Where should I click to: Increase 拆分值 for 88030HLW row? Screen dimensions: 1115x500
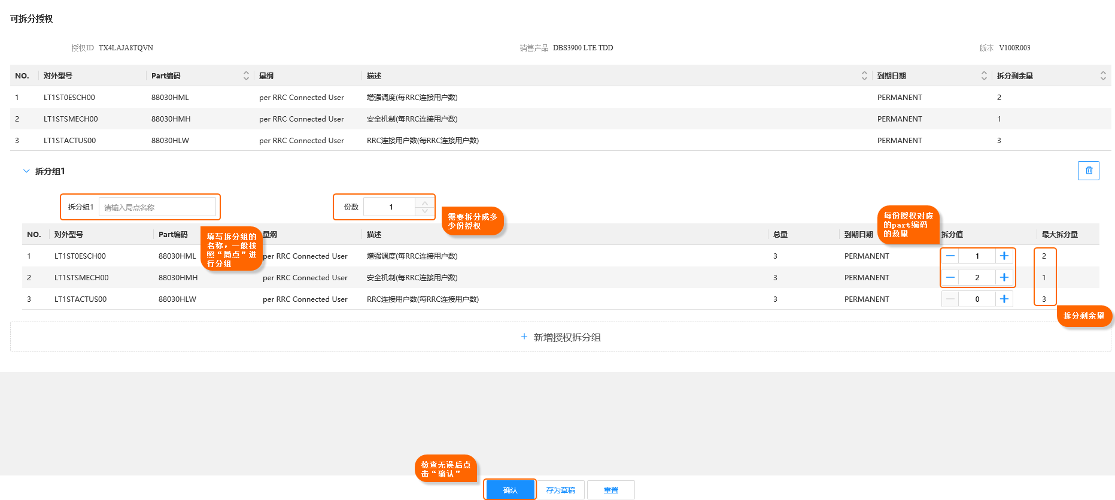click(1004, 299)
